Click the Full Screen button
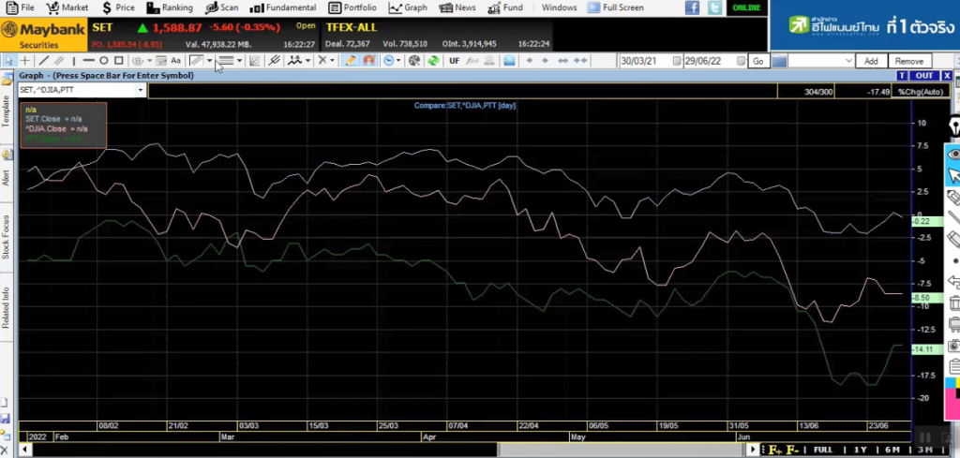Screen dimensions: 960x458 click(616, 7)
